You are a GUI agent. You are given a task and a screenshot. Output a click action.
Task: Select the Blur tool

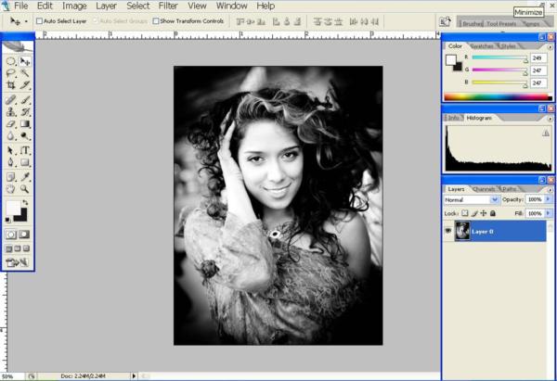coord(10,136)
